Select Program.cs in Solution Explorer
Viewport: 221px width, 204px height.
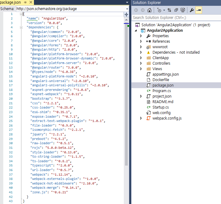click(161, 91)
